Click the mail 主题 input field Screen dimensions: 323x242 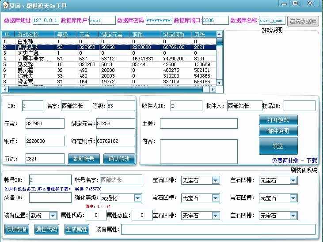tap(199, 123)
